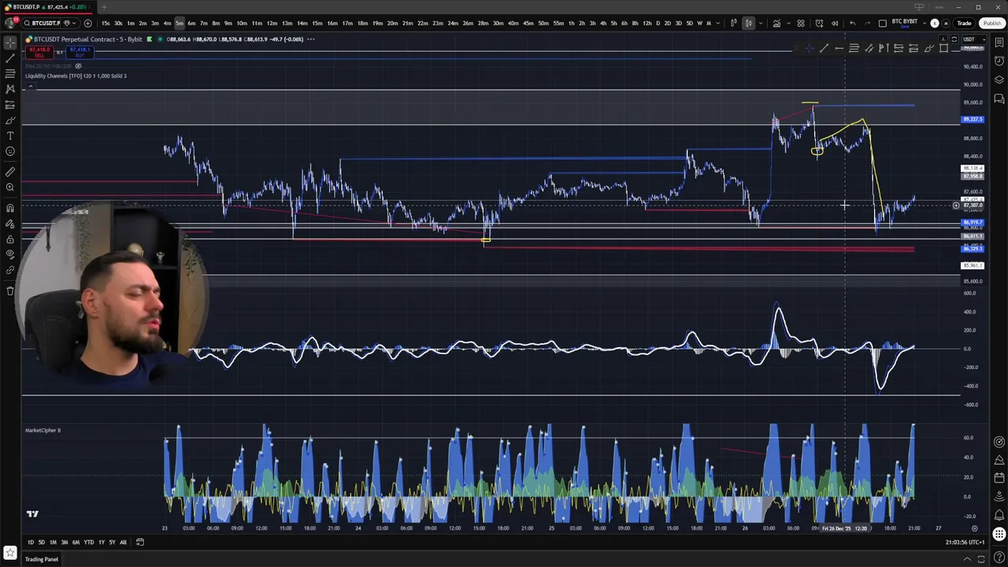
Task: Select the All date range
Action: click(123, 542)
